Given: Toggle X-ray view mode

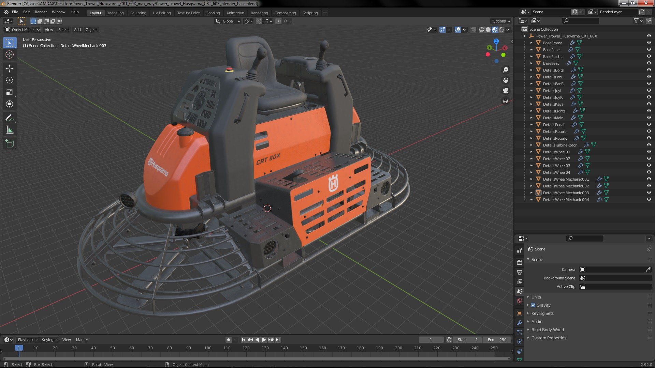Looking at the screenshot, I should tap(473, 30).
